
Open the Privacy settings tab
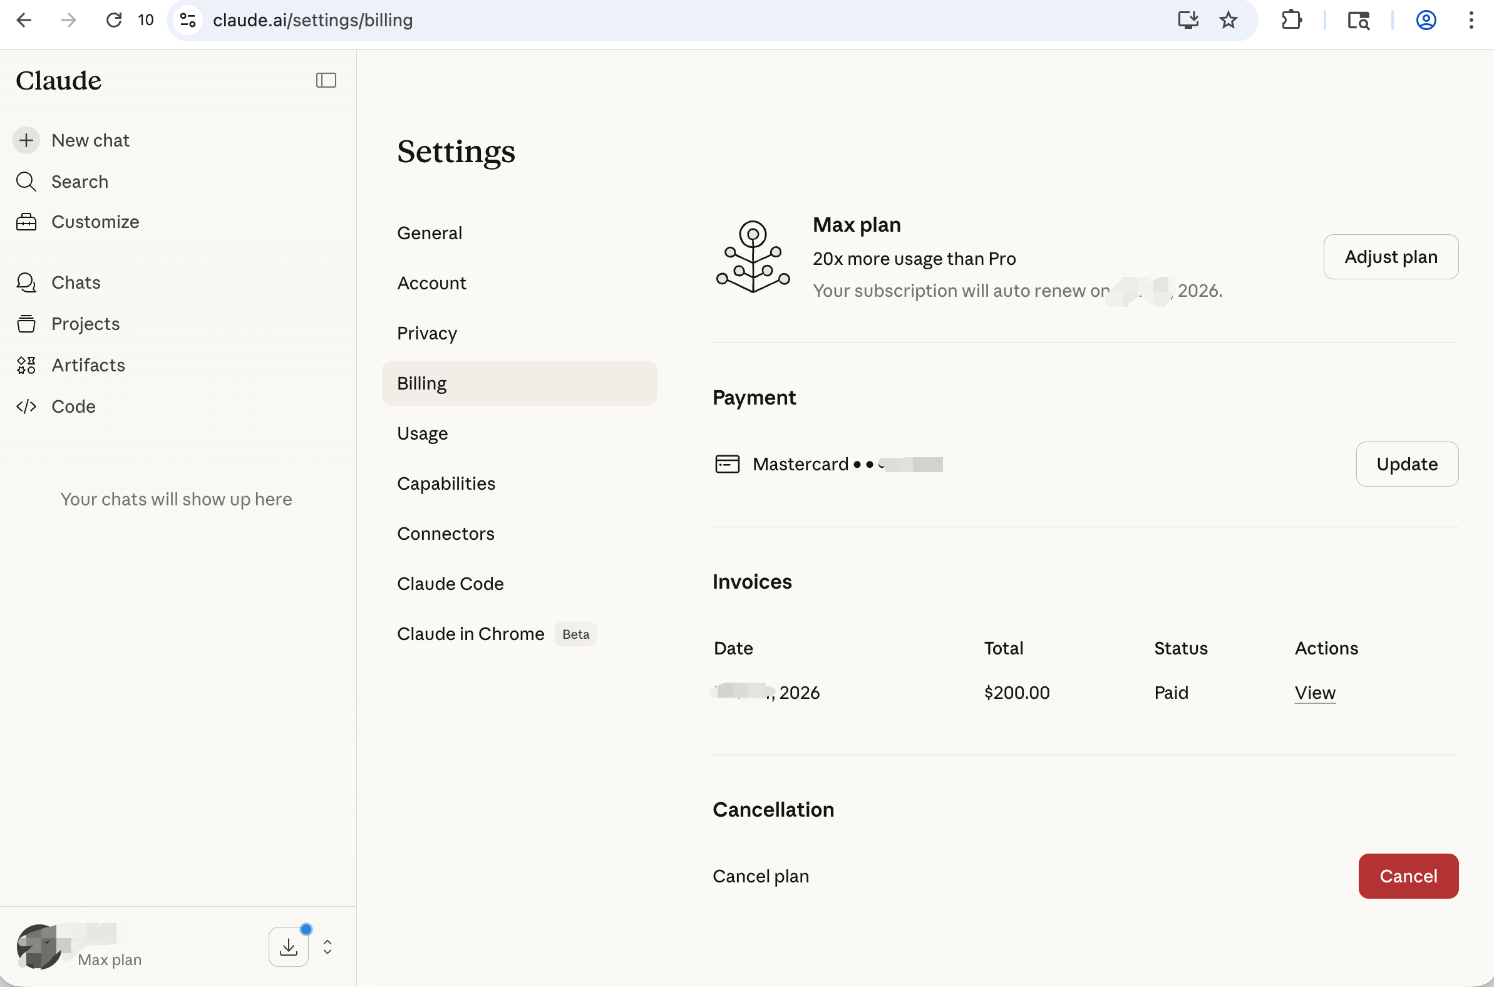426,333
